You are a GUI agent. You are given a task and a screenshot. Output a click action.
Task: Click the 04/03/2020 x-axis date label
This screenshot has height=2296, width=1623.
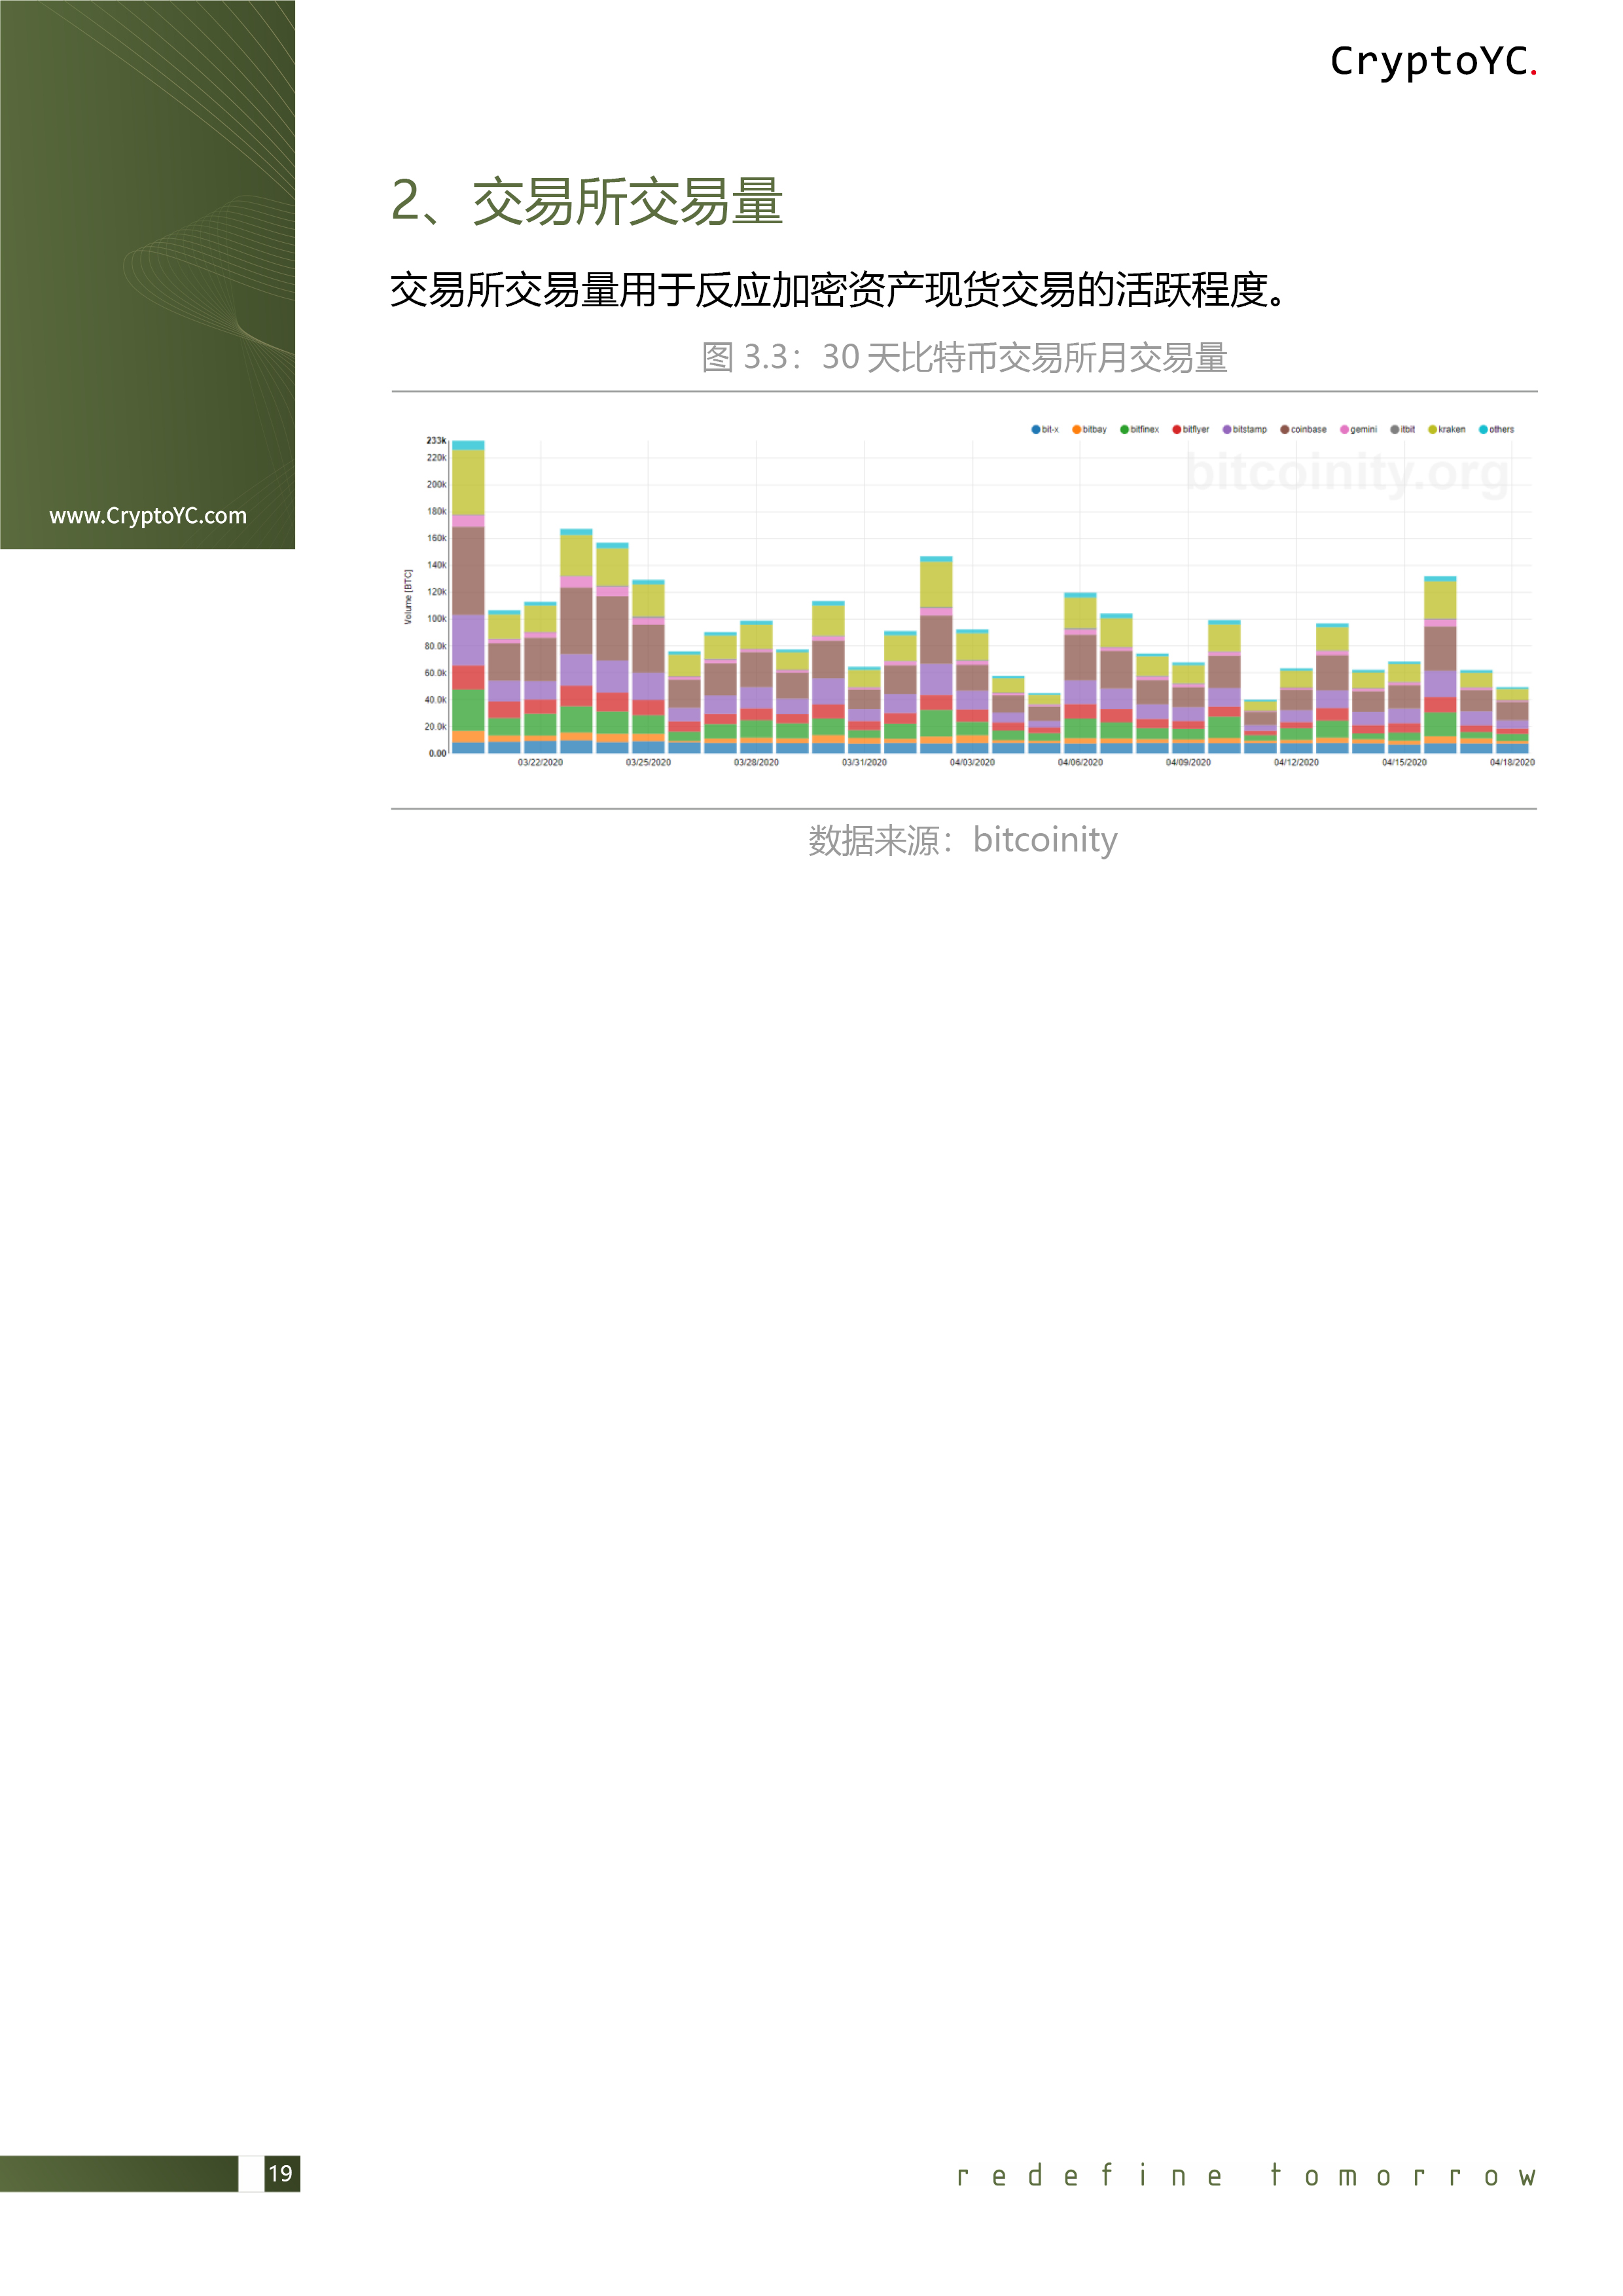click(x=972, y=762)
